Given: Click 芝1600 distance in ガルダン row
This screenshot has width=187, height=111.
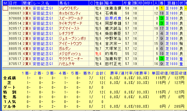Looking at the screenshot, I should pos(172,48).
